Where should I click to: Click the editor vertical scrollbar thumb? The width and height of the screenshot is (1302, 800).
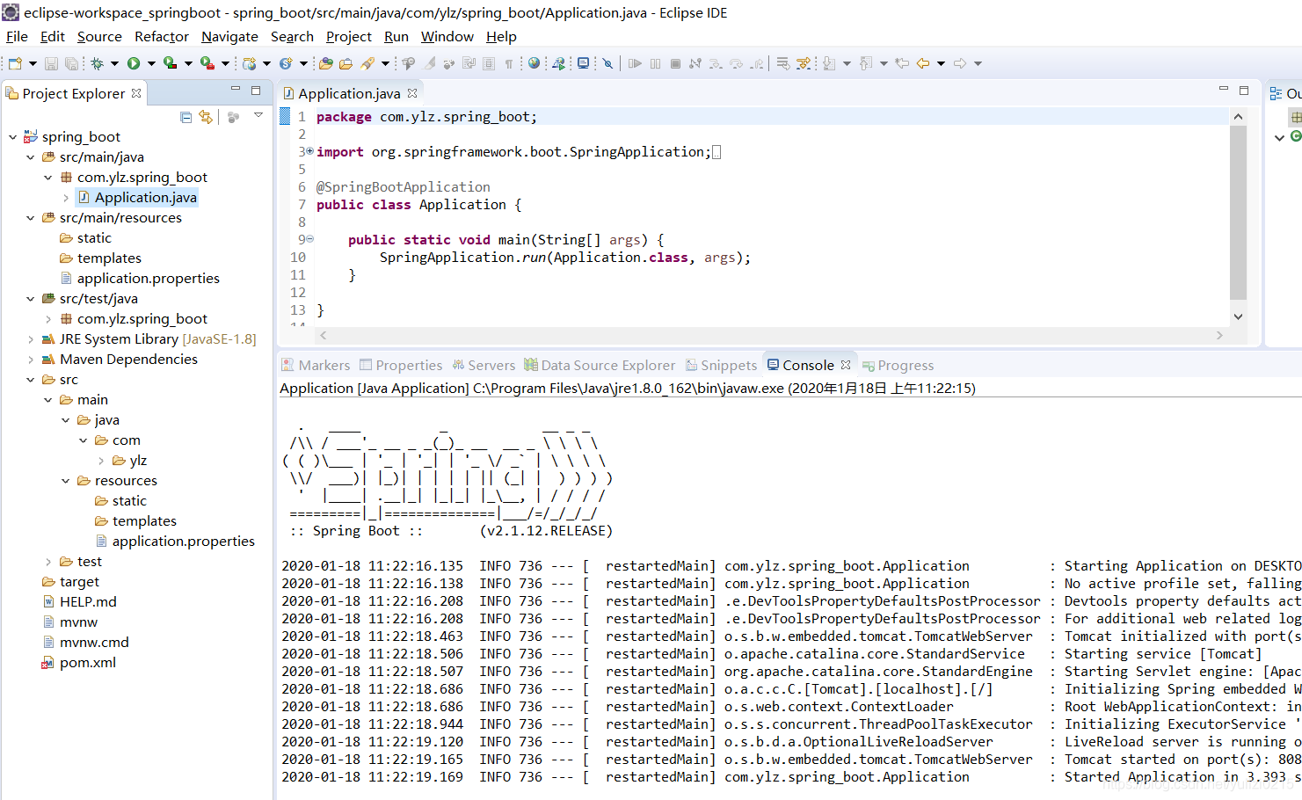click(x=1238, y=214)
